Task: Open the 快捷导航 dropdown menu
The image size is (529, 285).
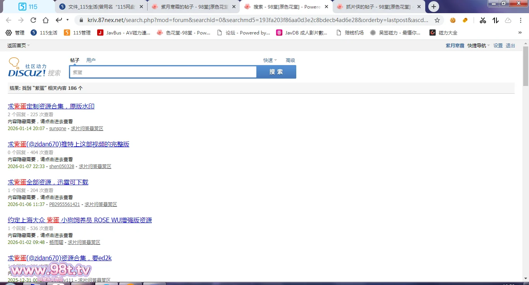Action: pos(478,45)
